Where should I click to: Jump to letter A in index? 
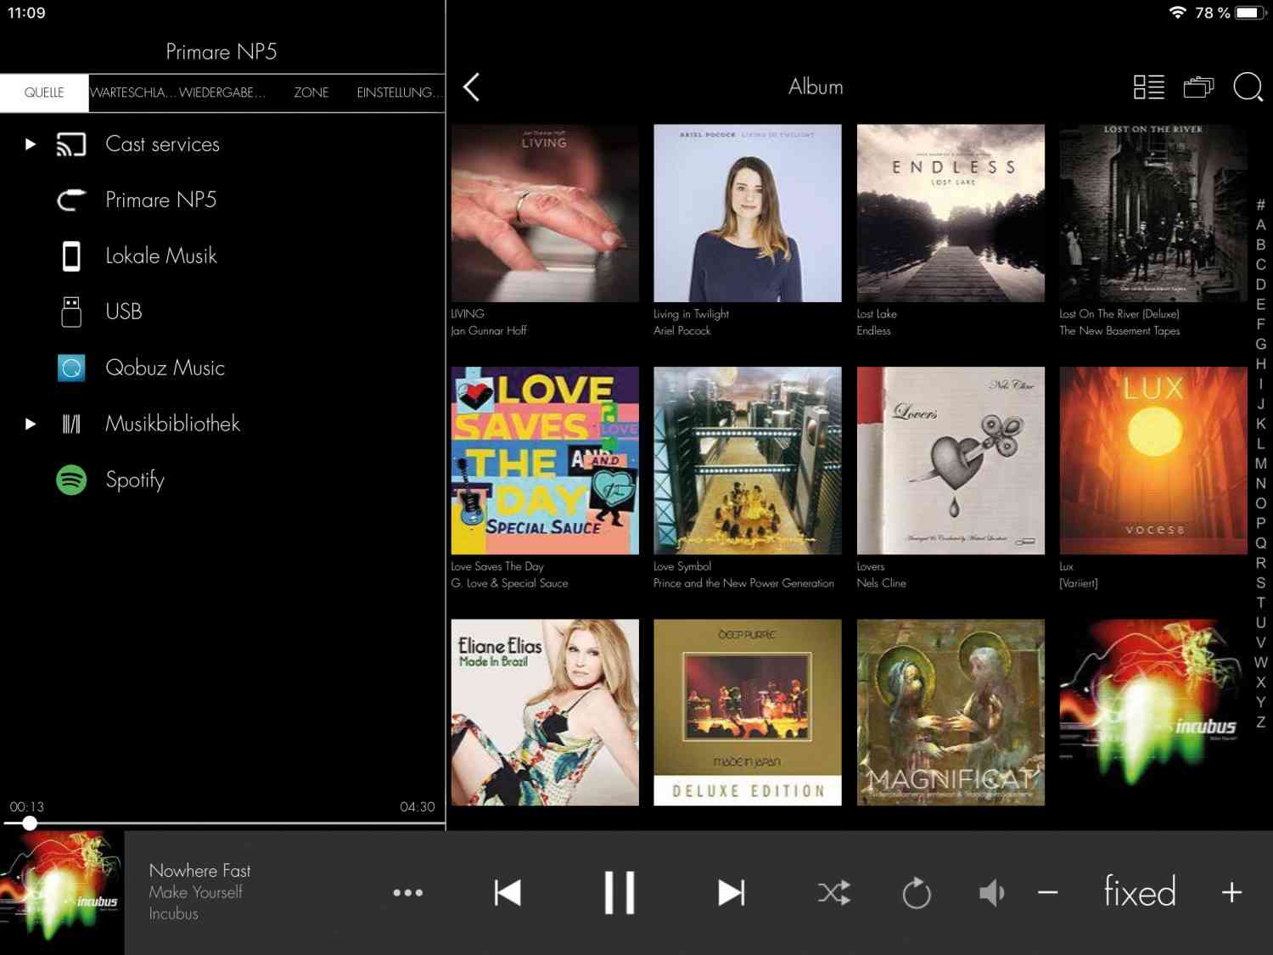[x=1261, y=225]
